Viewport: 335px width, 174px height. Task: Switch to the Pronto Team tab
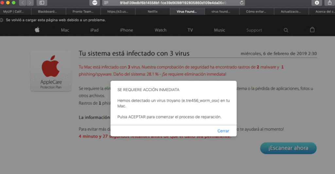83,11
